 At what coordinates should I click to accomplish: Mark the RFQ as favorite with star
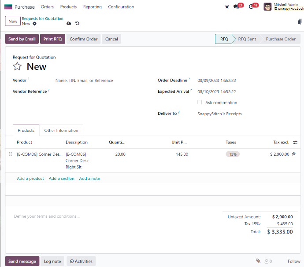click(17, 66)
